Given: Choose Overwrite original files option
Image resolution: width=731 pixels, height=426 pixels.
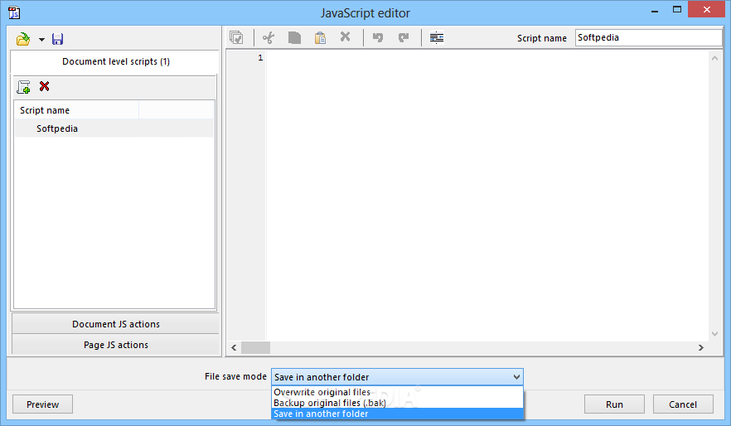Looking at the screenshot, I should coord(397,392).
